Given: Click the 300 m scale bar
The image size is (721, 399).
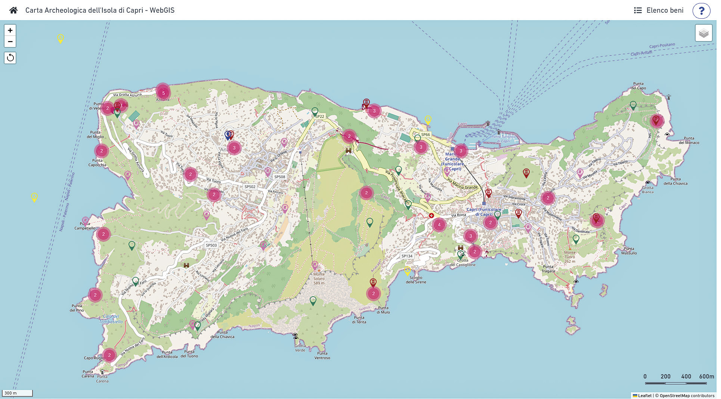Looking at the screenshot, I should [x=18, y=393].
